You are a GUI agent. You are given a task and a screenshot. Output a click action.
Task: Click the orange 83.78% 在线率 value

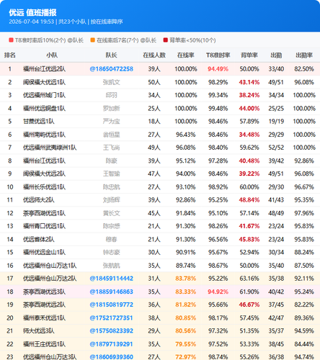point(186,279)
